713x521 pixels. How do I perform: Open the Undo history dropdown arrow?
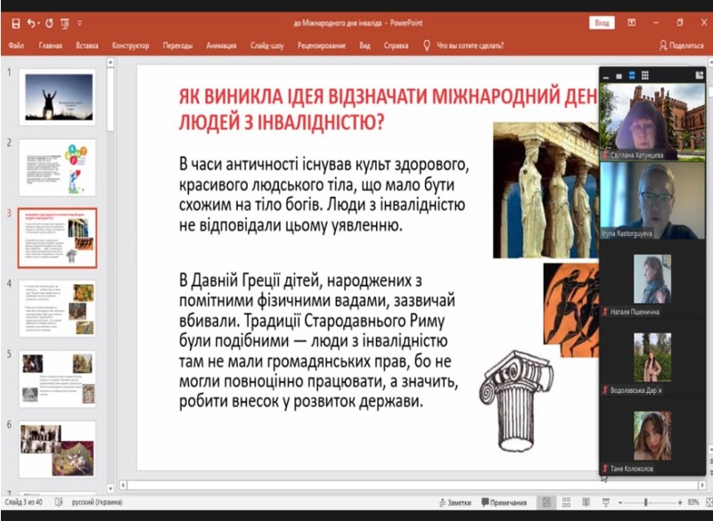[x=38, y=23]
